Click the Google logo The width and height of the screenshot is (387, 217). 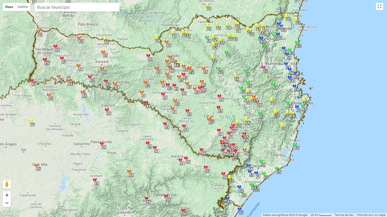[10, 213]
